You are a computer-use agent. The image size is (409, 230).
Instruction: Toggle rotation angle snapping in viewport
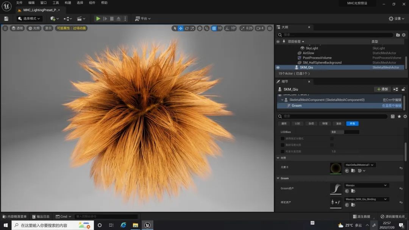click(227, 28)
